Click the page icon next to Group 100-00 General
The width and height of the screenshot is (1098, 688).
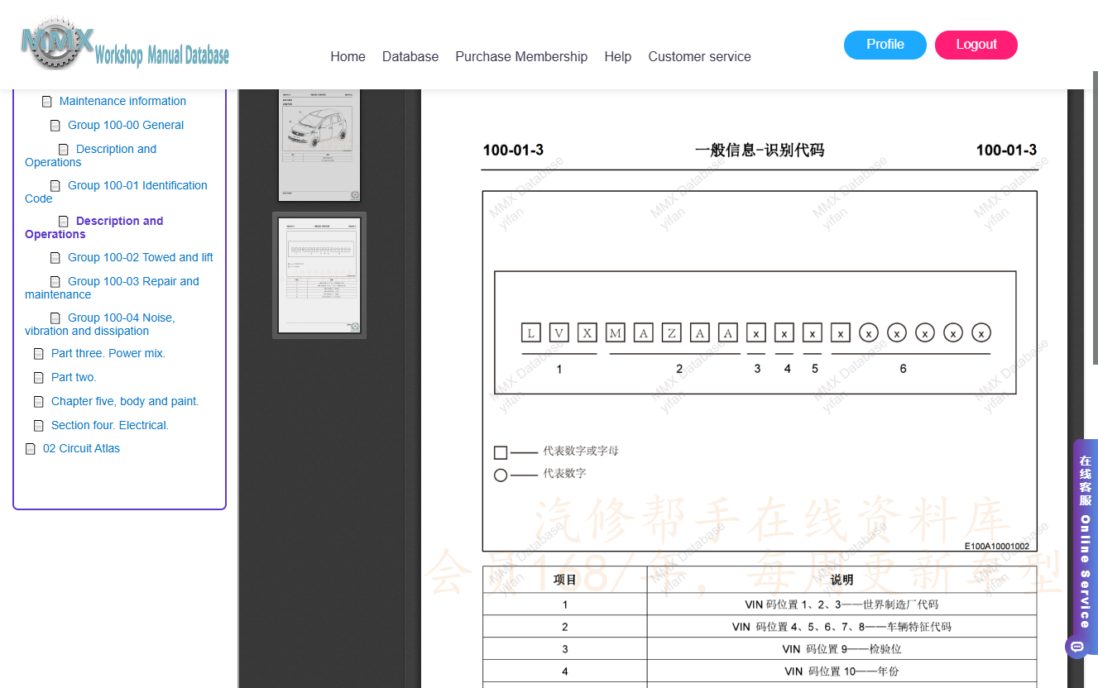55,126
